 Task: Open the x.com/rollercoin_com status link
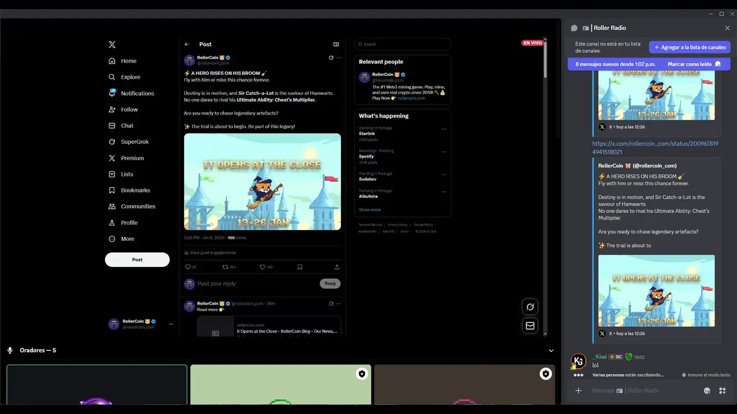655,148
